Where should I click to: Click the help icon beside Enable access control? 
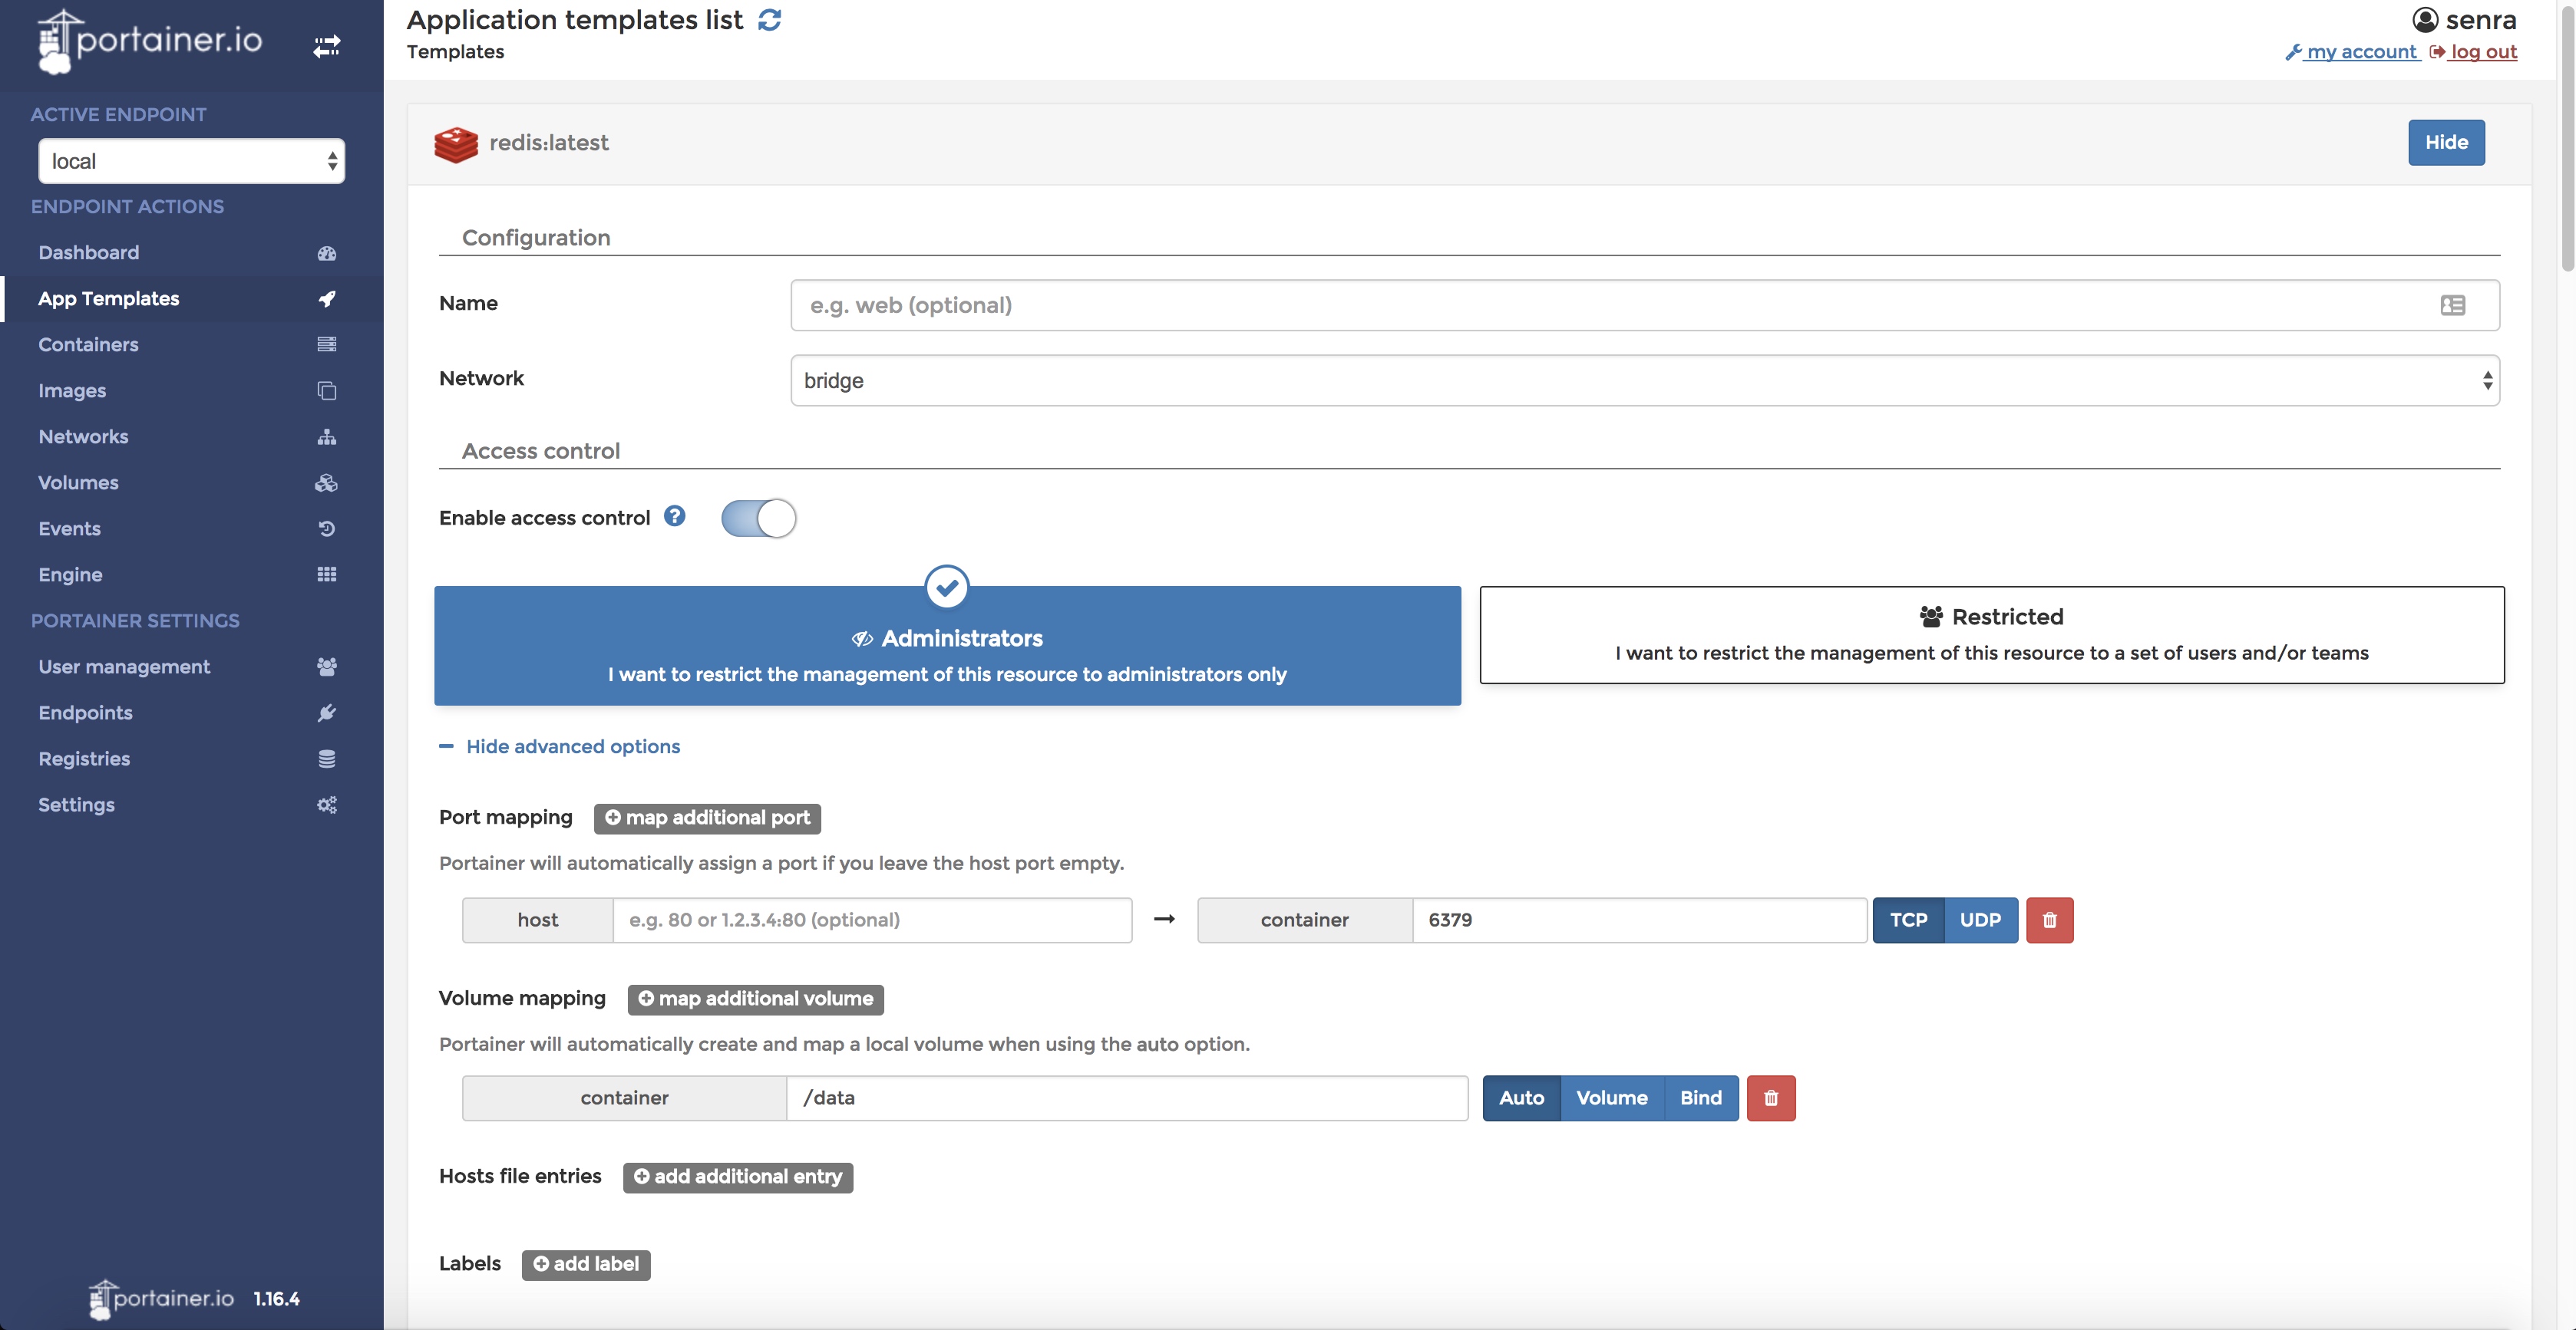(x=675, y=515)
